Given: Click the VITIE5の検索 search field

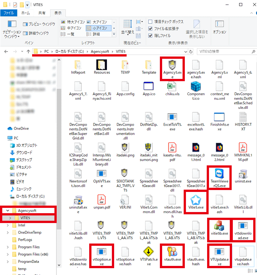Looking at the screenshot, I should (x=223, y=52).
